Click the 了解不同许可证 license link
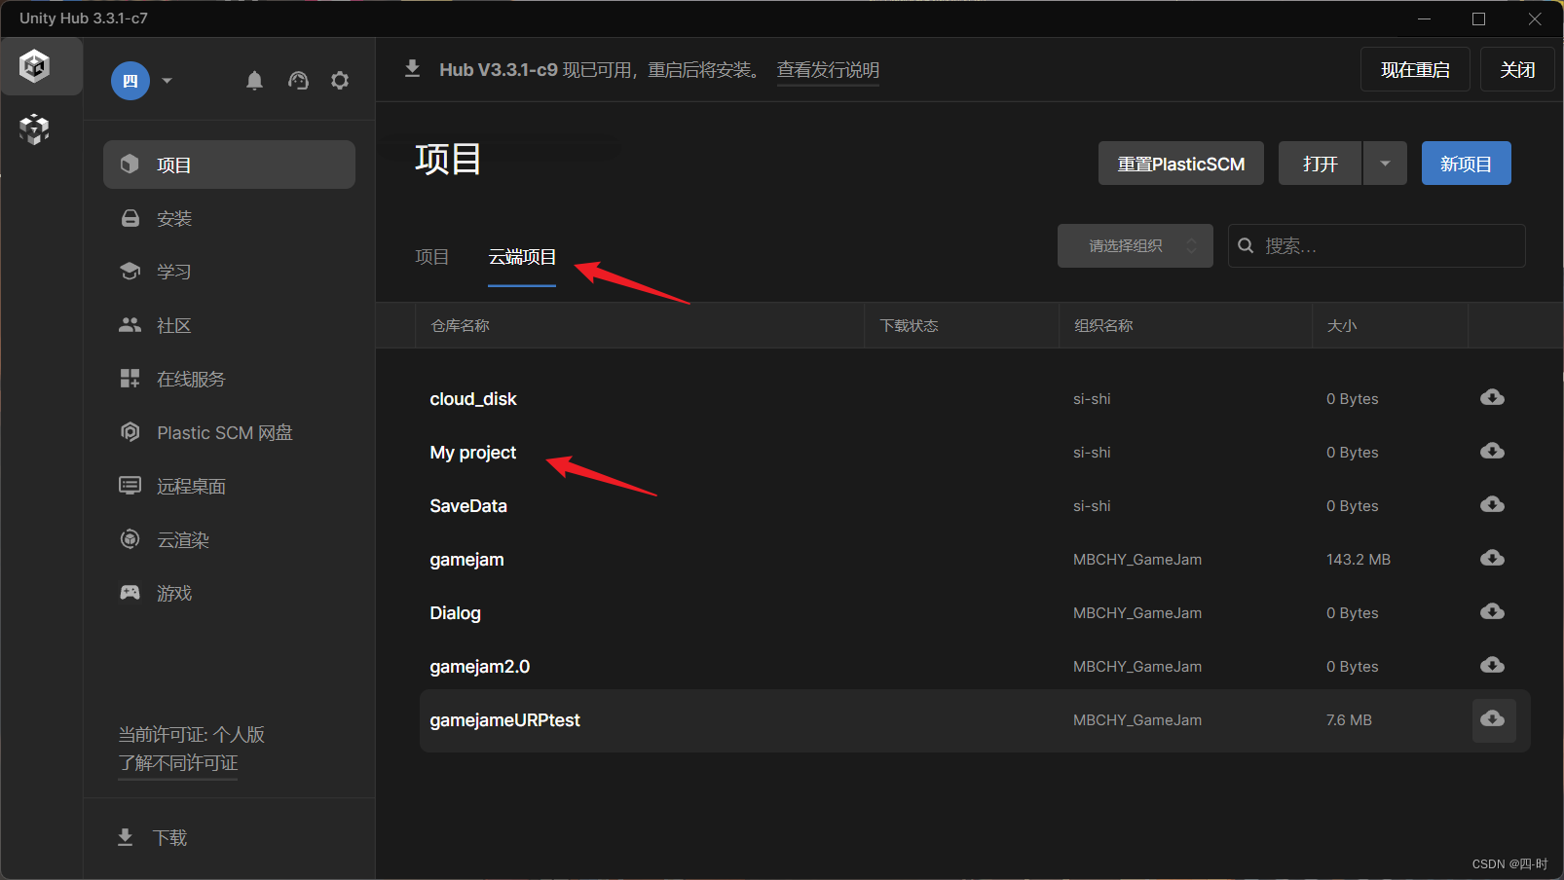This screenshot has width=1564, height=880. [x=178, y=763]
